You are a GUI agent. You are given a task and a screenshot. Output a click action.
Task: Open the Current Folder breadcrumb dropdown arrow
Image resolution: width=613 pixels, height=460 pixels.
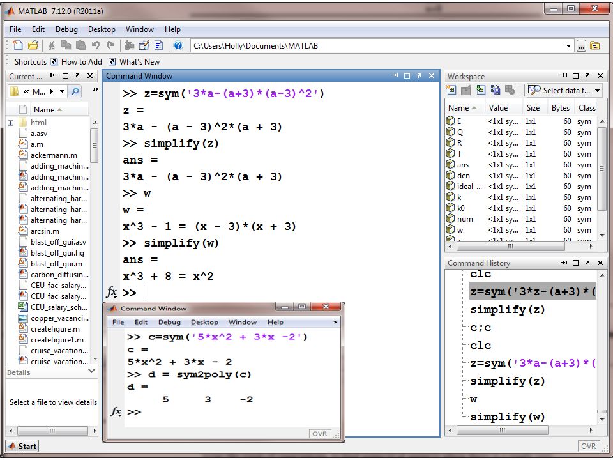62,91
